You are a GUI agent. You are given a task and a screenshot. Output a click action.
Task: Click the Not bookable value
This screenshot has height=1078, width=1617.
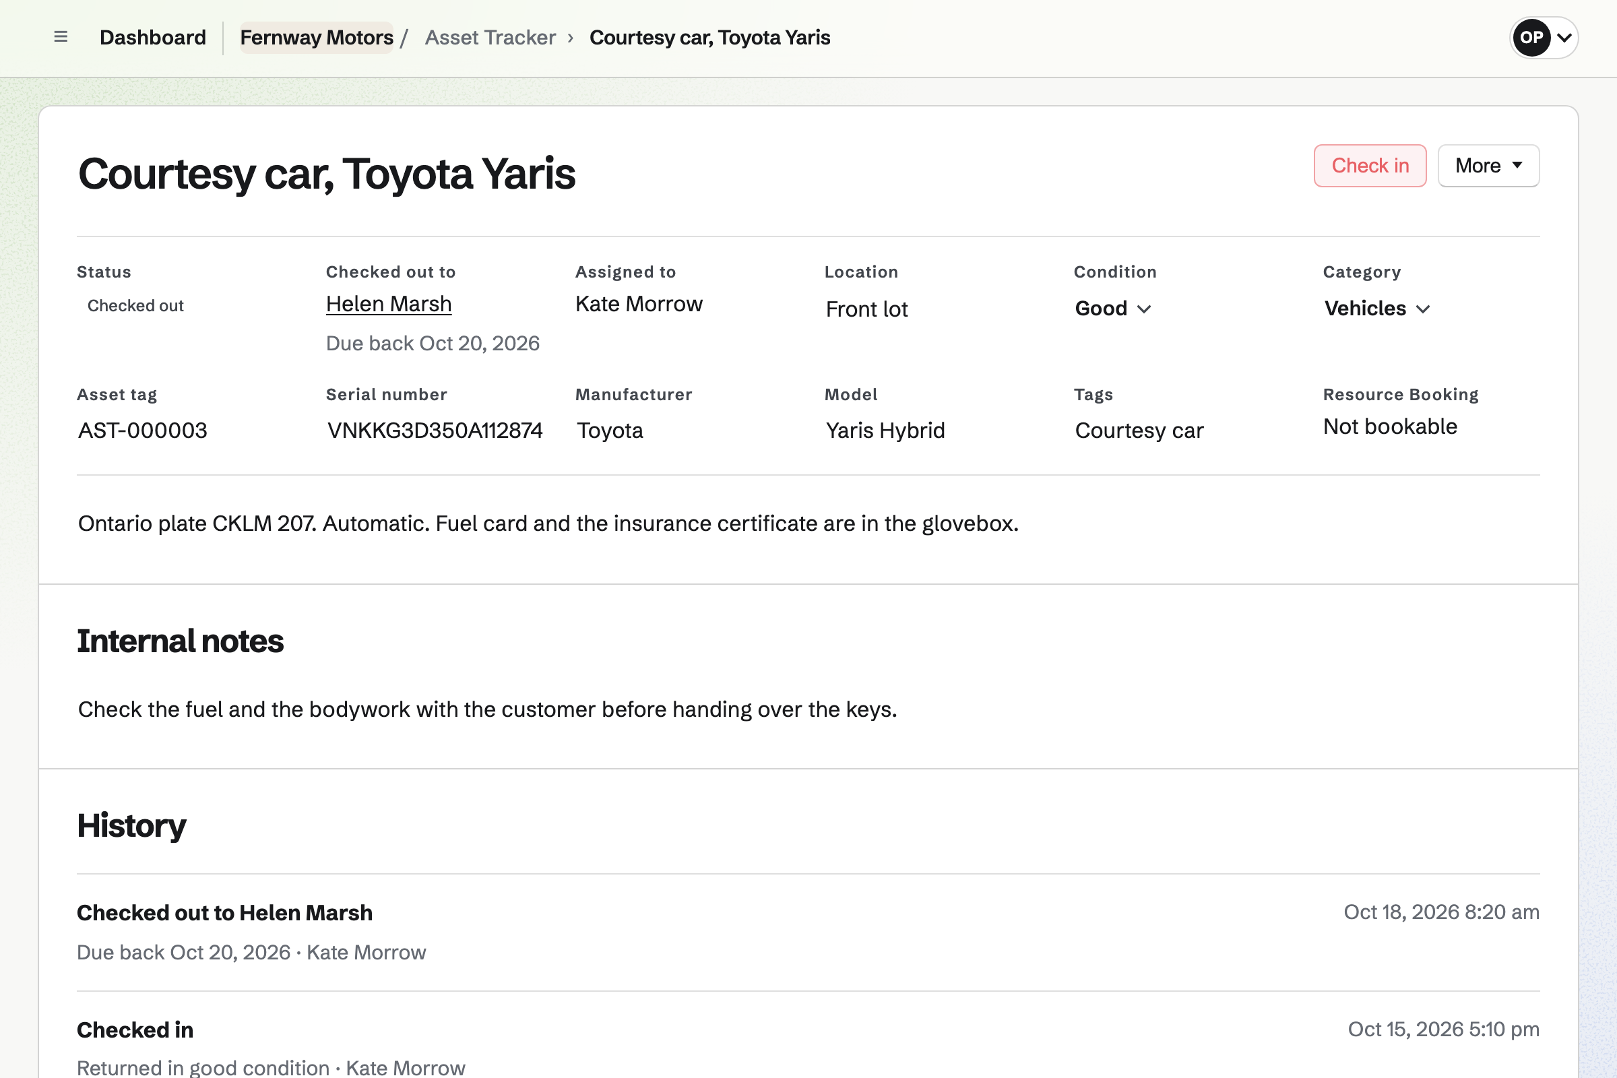pos(1390,427)
